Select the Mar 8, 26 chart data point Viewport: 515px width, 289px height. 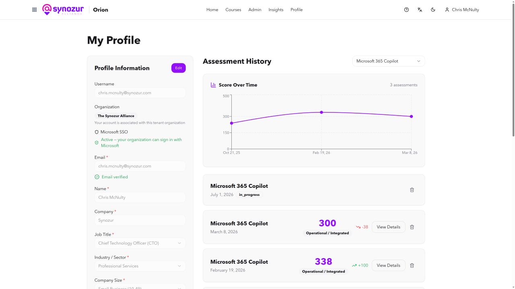click(411, 116)
